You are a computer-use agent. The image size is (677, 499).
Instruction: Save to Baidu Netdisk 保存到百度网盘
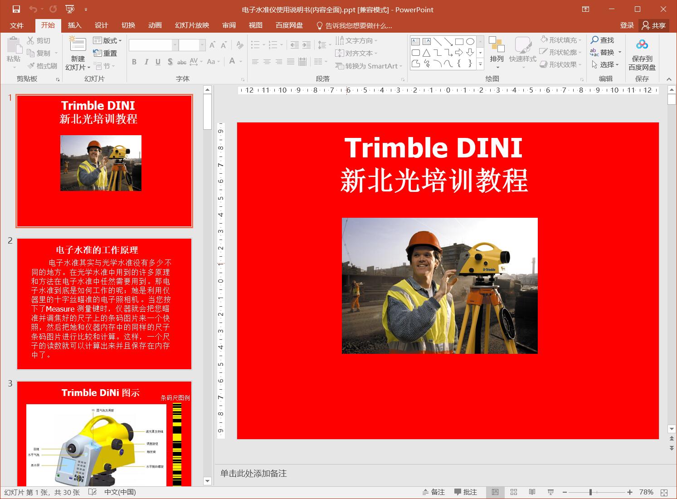pyautogui.click(x=642, y=54)
